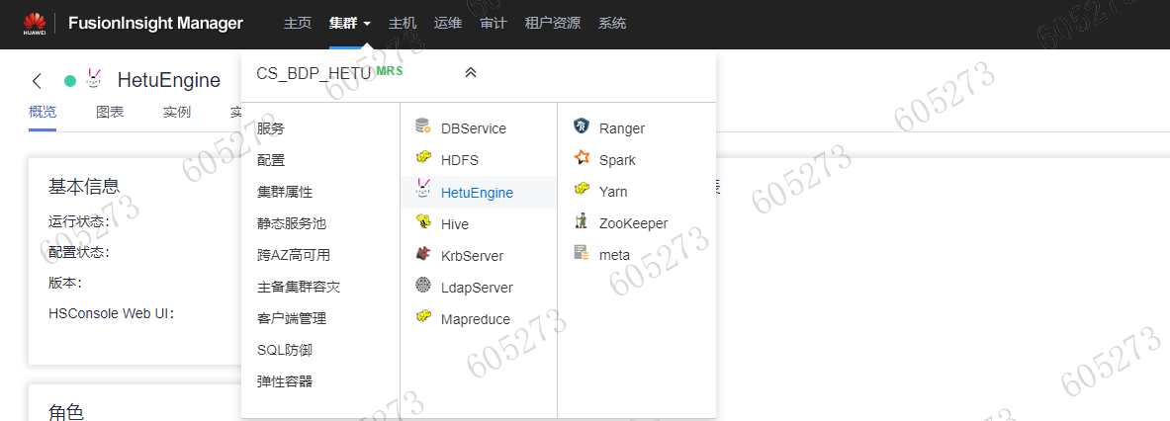
Task: Click the 角色 card heading
Action: [66, 412]
